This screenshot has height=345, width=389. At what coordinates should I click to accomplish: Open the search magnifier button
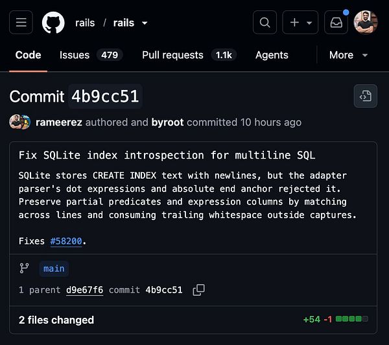coord(265,22)
